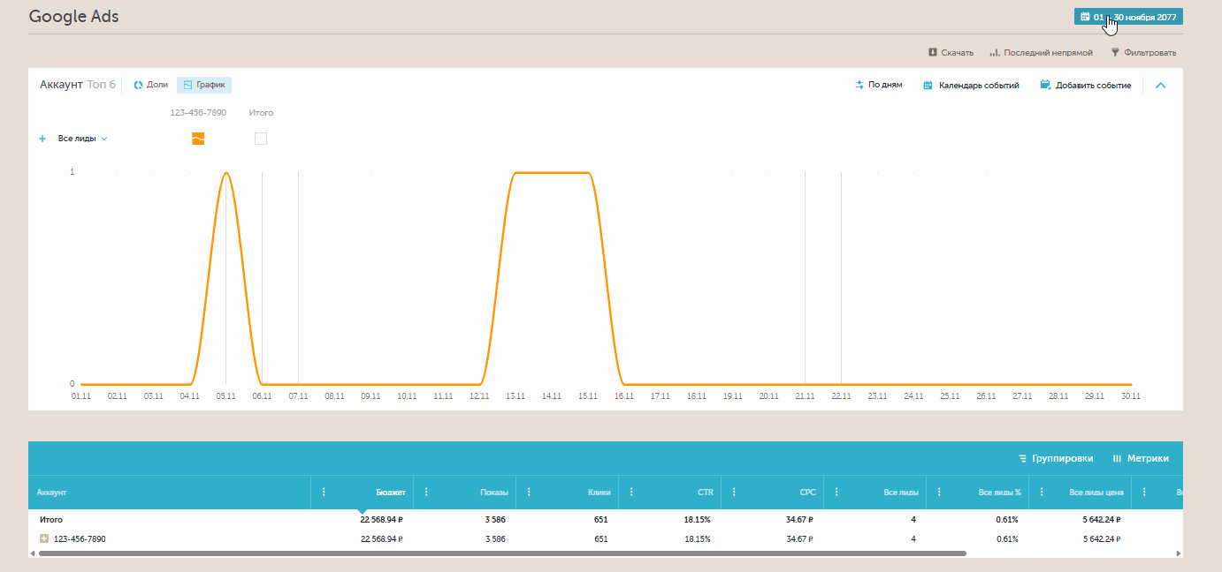
Task: Expand the 123-456-7890 account row
Action: pos(44,538)
